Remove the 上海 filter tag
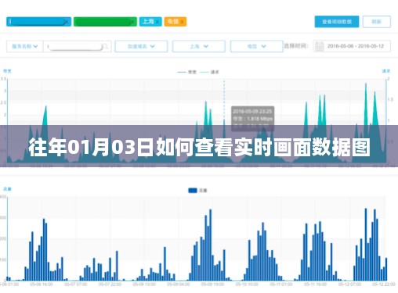This screenshot has width=398, height=293. [157, 22]
